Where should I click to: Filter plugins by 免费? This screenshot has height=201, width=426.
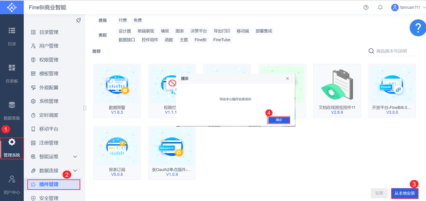click(137, 20)
